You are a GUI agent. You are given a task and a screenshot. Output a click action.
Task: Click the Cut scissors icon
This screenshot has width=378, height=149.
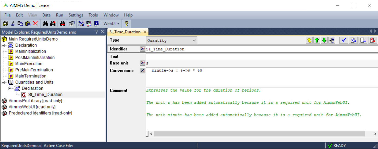(x=13, y=24)
